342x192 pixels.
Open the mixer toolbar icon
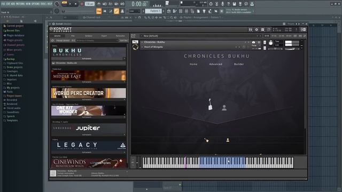click(186, 11)
